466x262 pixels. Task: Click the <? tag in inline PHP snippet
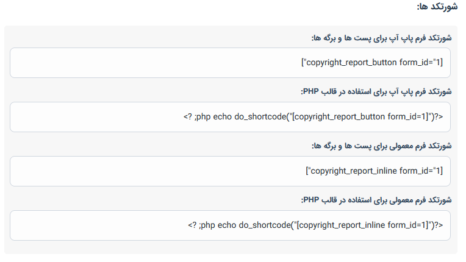[x=192, y=225]
